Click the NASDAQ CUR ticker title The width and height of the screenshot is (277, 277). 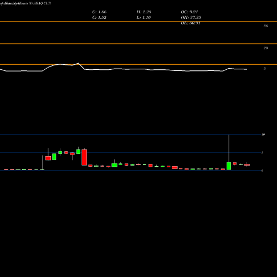[x=40, y=3]
